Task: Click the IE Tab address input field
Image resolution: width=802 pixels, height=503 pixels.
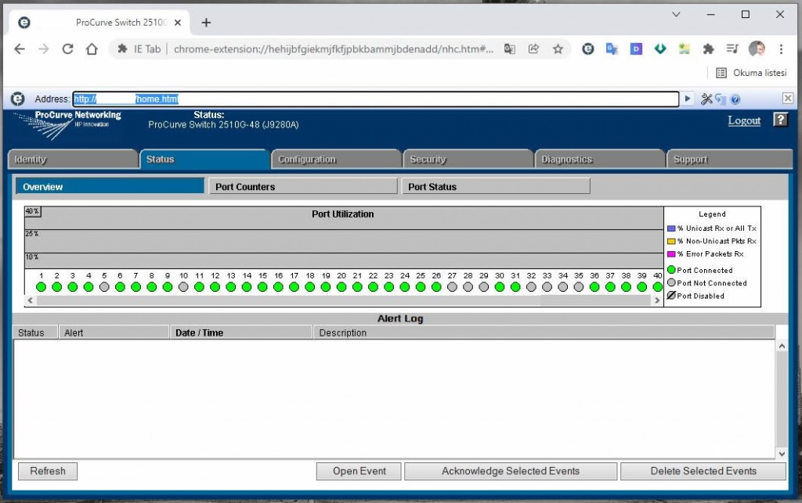Action: point(376,99)
